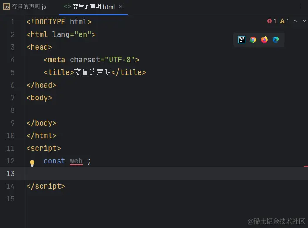Open preview in WebStorm built-in browser
Image resolution: width=308 pixels, height=228 pixels.
242,40
